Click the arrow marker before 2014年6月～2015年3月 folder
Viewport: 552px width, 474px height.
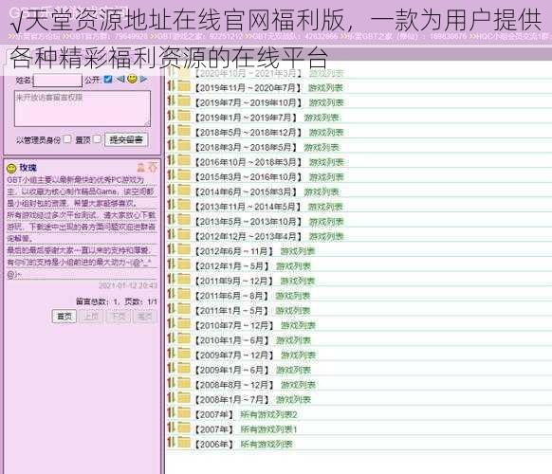click(x=171, y=190)
